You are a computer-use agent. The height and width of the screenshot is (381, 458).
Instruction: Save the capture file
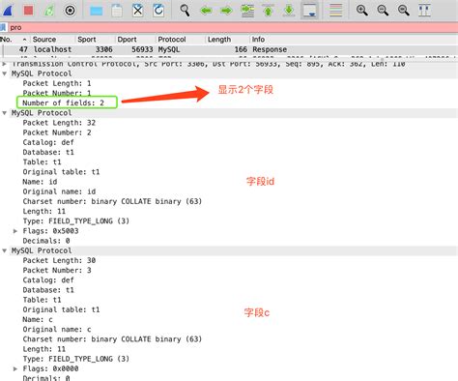pos(117,11)
